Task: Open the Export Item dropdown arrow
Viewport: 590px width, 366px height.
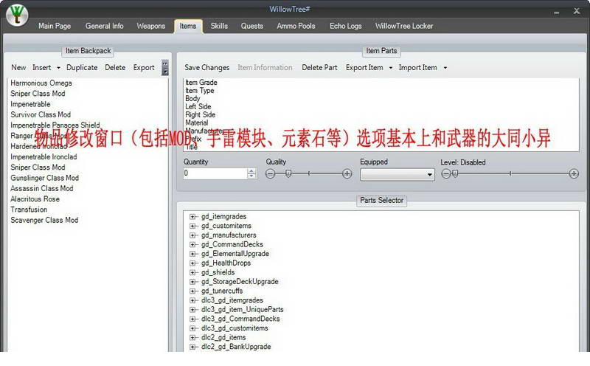Action: click(391, 68)
